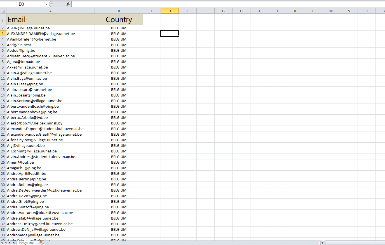This screenshot has width=385, height=245.
Task: Select column J header
Action: [277, 11]
